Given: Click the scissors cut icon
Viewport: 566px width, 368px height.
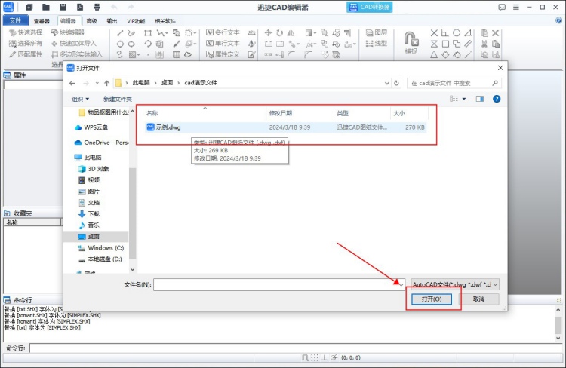Looking at the screenshot, I should (x=484, y=44).
